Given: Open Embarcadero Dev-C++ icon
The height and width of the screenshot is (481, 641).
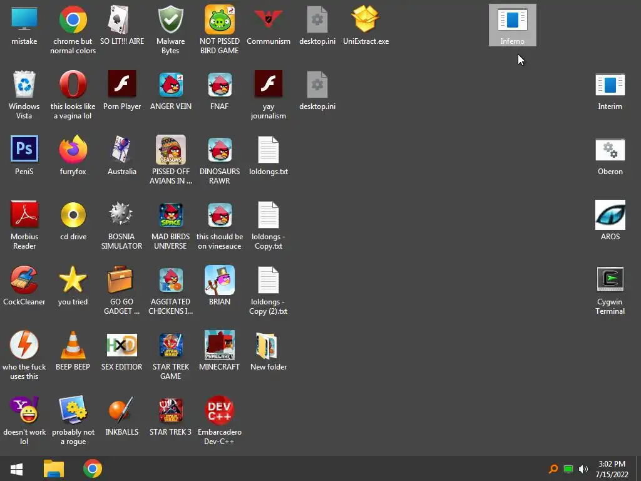Looking at the screenshot, I should [x=220, y=410].
